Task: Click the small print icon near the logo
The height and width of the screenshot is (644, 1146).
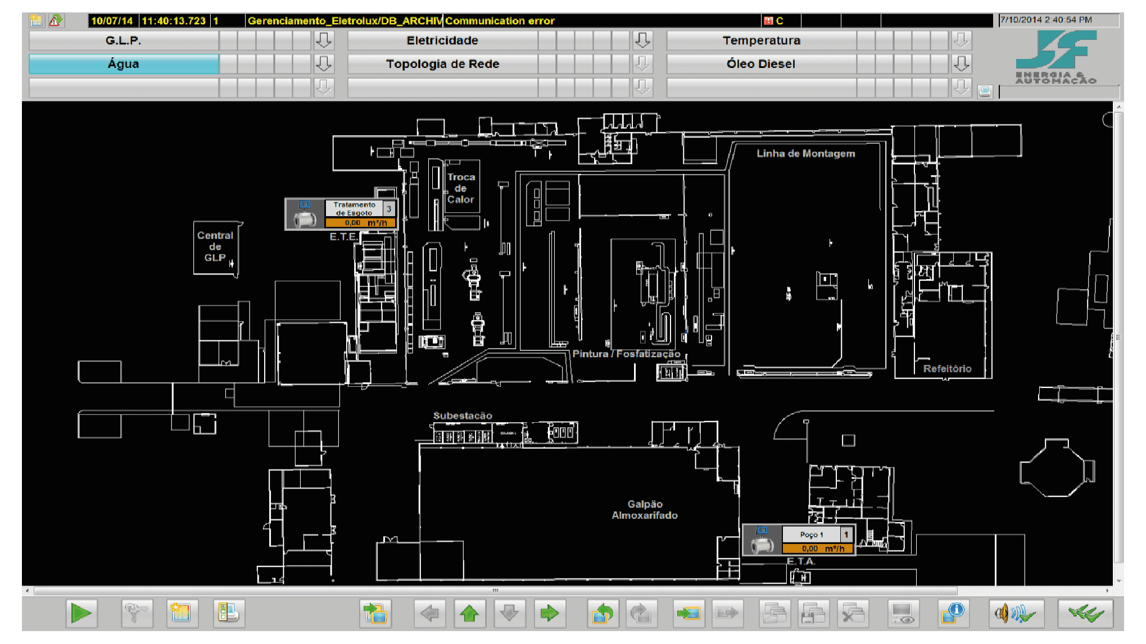Action: pos(985,92)
